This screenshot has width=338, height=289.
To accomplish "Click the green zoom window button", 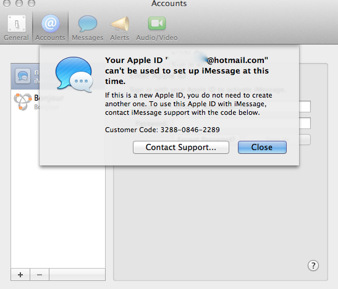I will [32, 3].
